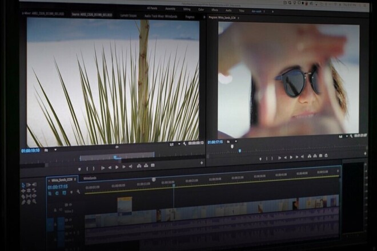Toggle nest sequence insert mode
Screen dimensions: 377x251
tap(50, 193)
